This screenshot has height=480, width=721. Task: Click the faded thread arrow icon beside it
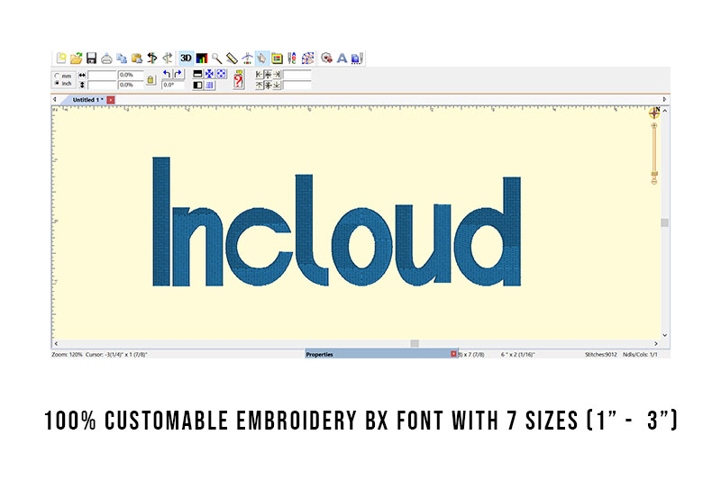(x=168, y=59)
